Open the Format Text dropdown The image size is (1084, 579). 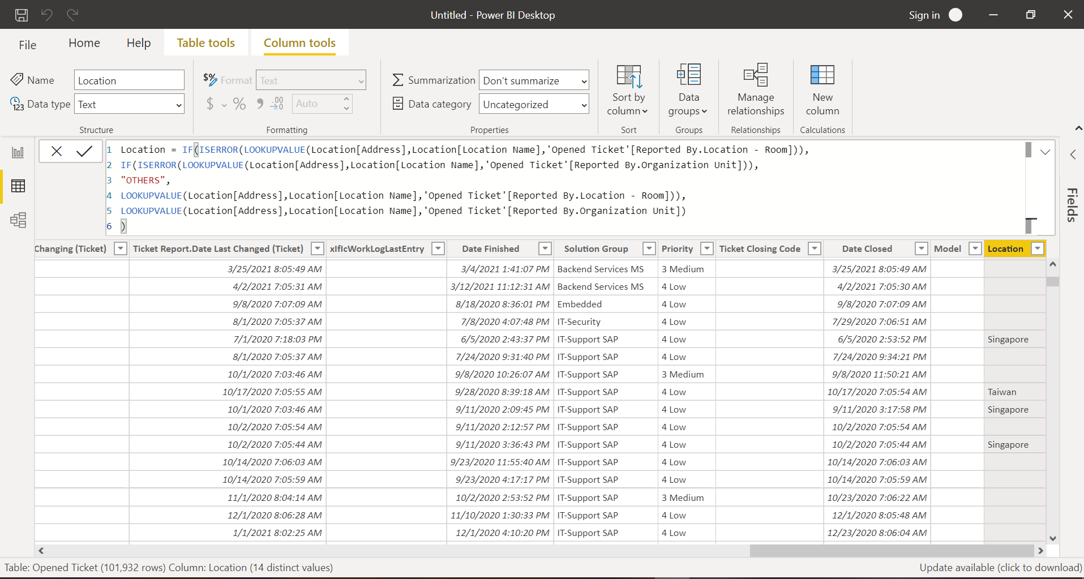point(311,80)
